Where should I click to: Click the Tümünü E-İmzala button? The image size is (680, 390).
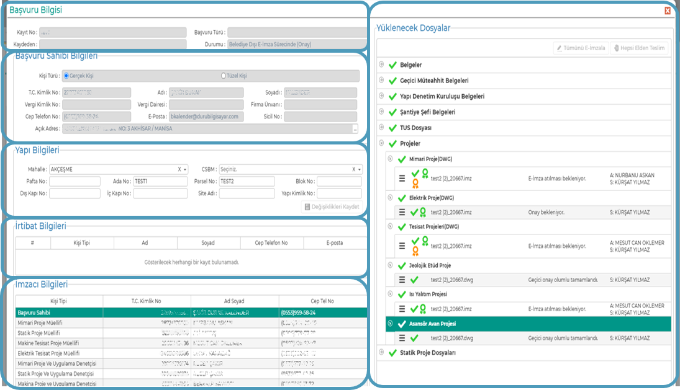[x=580, y=48]
